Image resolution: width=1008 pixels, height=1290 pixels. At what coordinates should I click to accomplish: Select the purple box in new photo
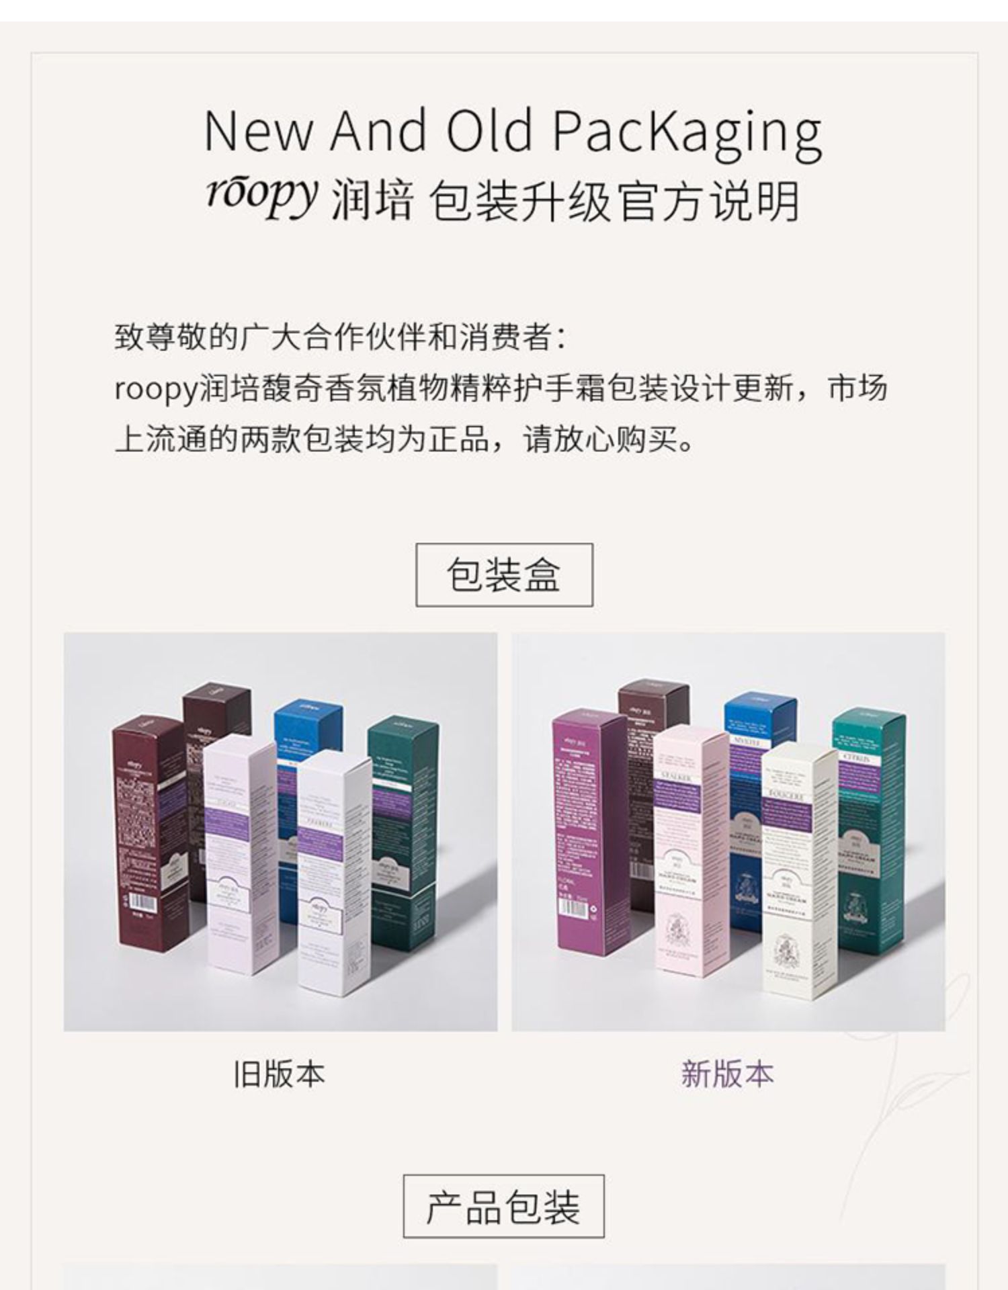click(589, 831)
